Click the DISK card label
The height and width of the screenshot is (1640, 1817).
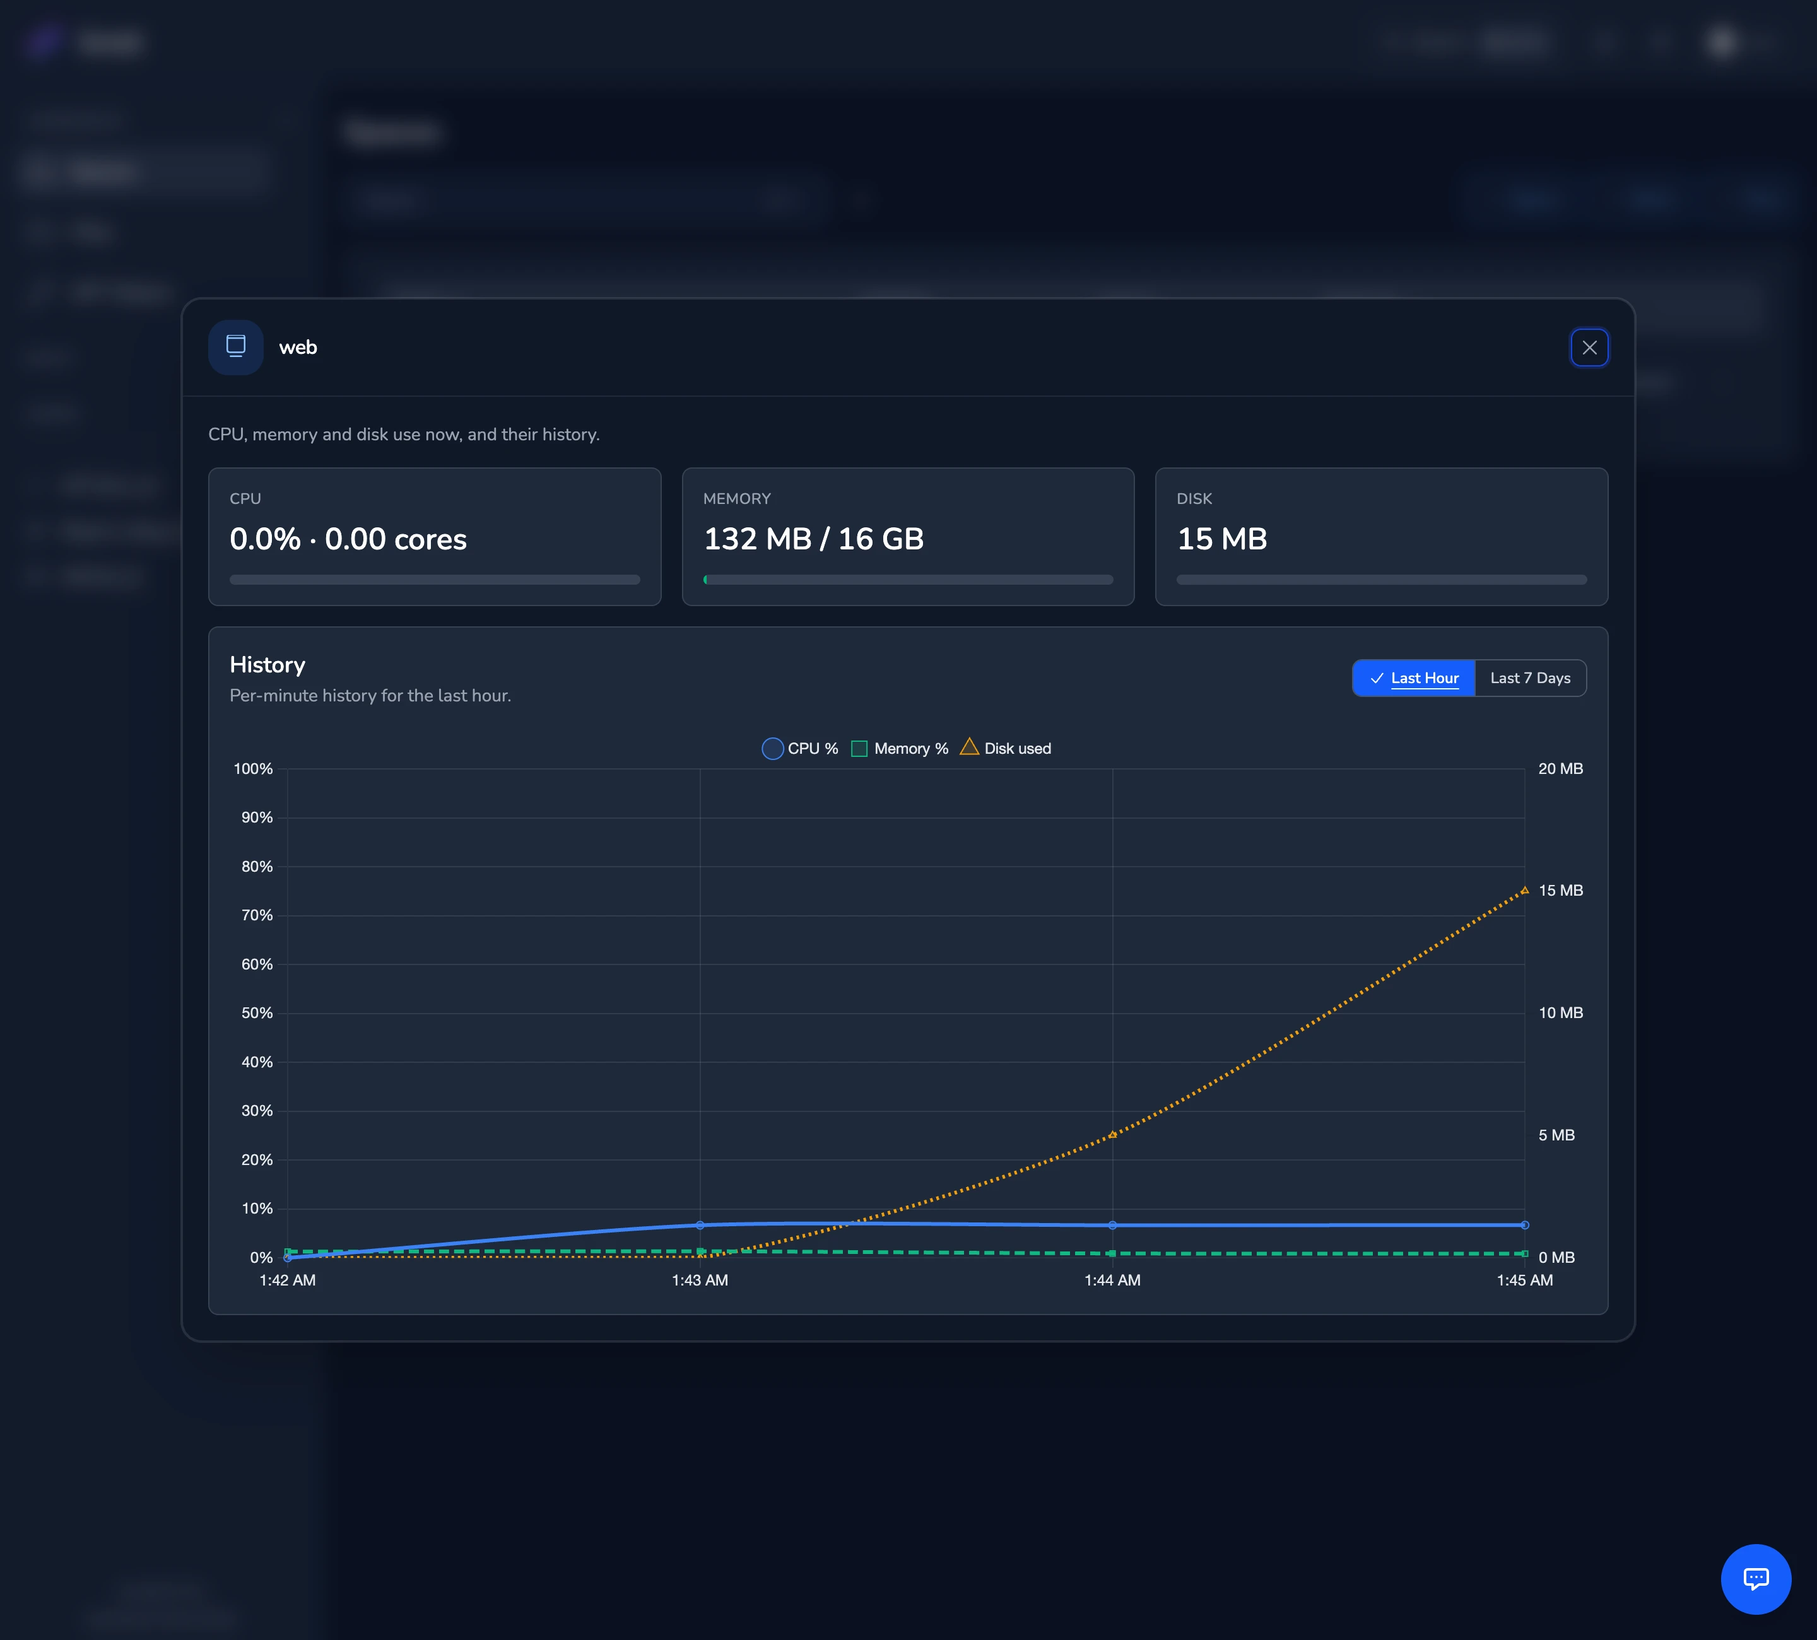[x=1194, y=498]
